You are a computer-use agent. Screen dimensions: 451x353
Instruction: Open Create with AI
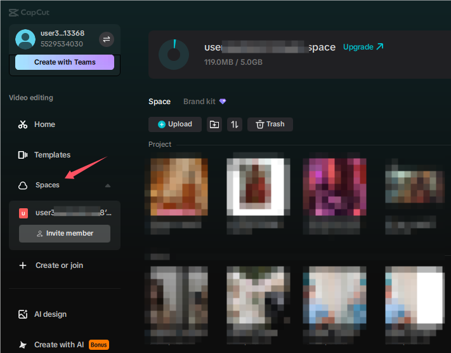coord(59,345)
